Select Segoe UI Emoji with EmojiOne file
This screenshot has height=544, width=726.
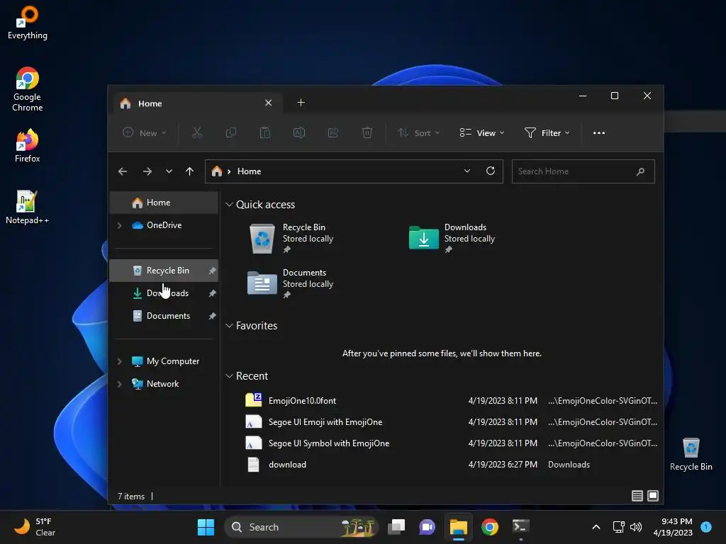450,422
